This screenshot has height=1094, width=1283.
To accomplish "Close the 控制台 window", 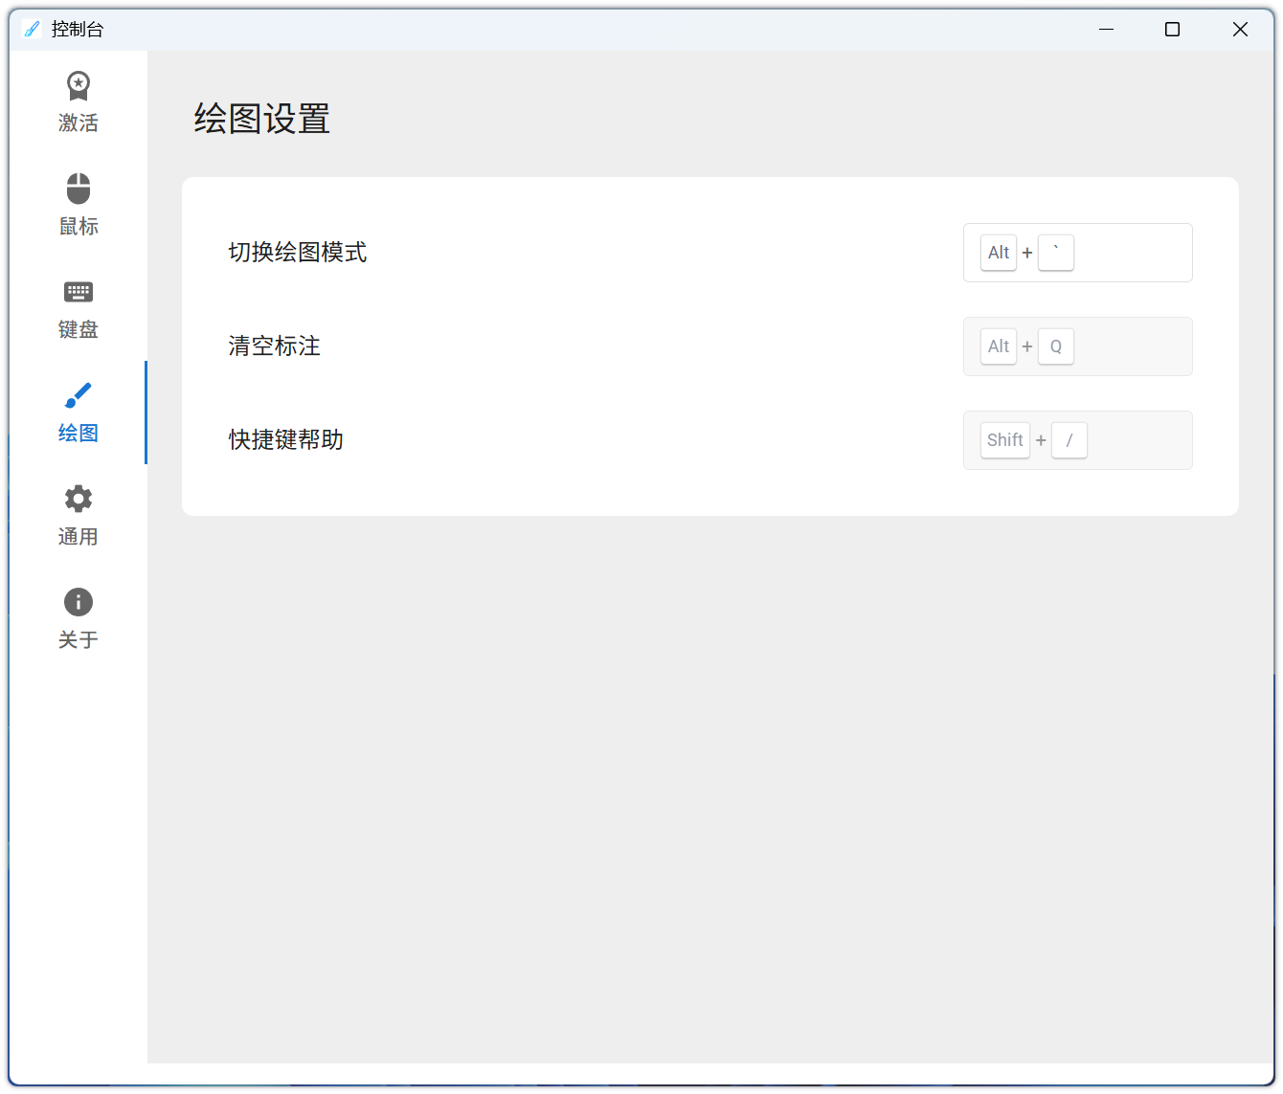I will (x=1240, y=30).
